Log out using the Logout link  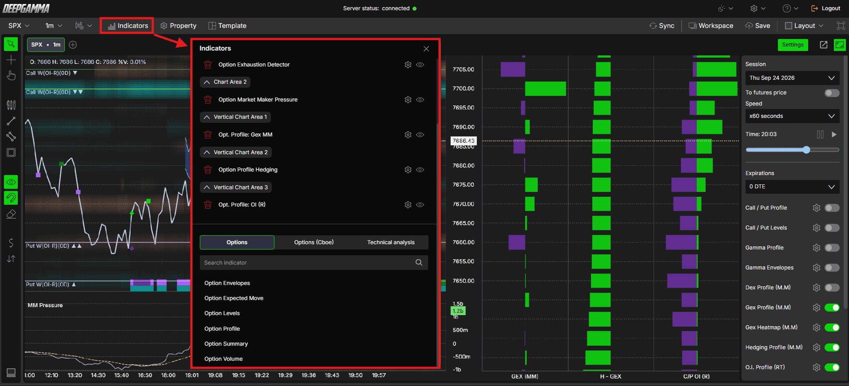click(825, 8)
